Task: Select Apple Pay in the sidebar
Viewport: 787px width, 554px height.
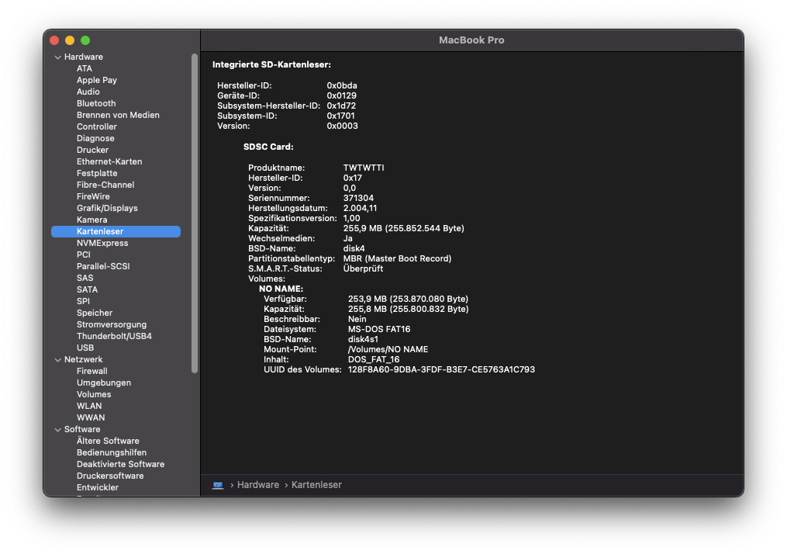Action: pos(97,80)
